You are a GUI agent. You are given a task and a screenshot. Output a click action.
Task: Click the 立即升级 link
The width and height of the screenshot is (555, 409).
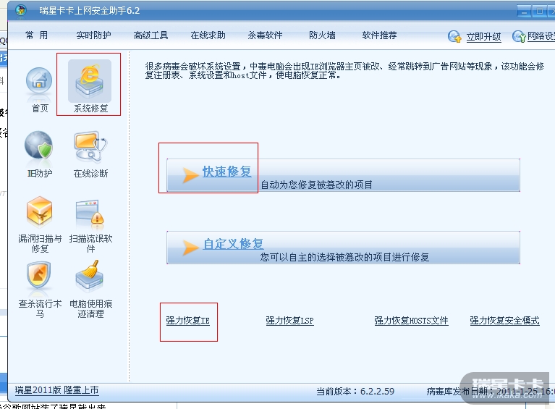pos(483,36)
